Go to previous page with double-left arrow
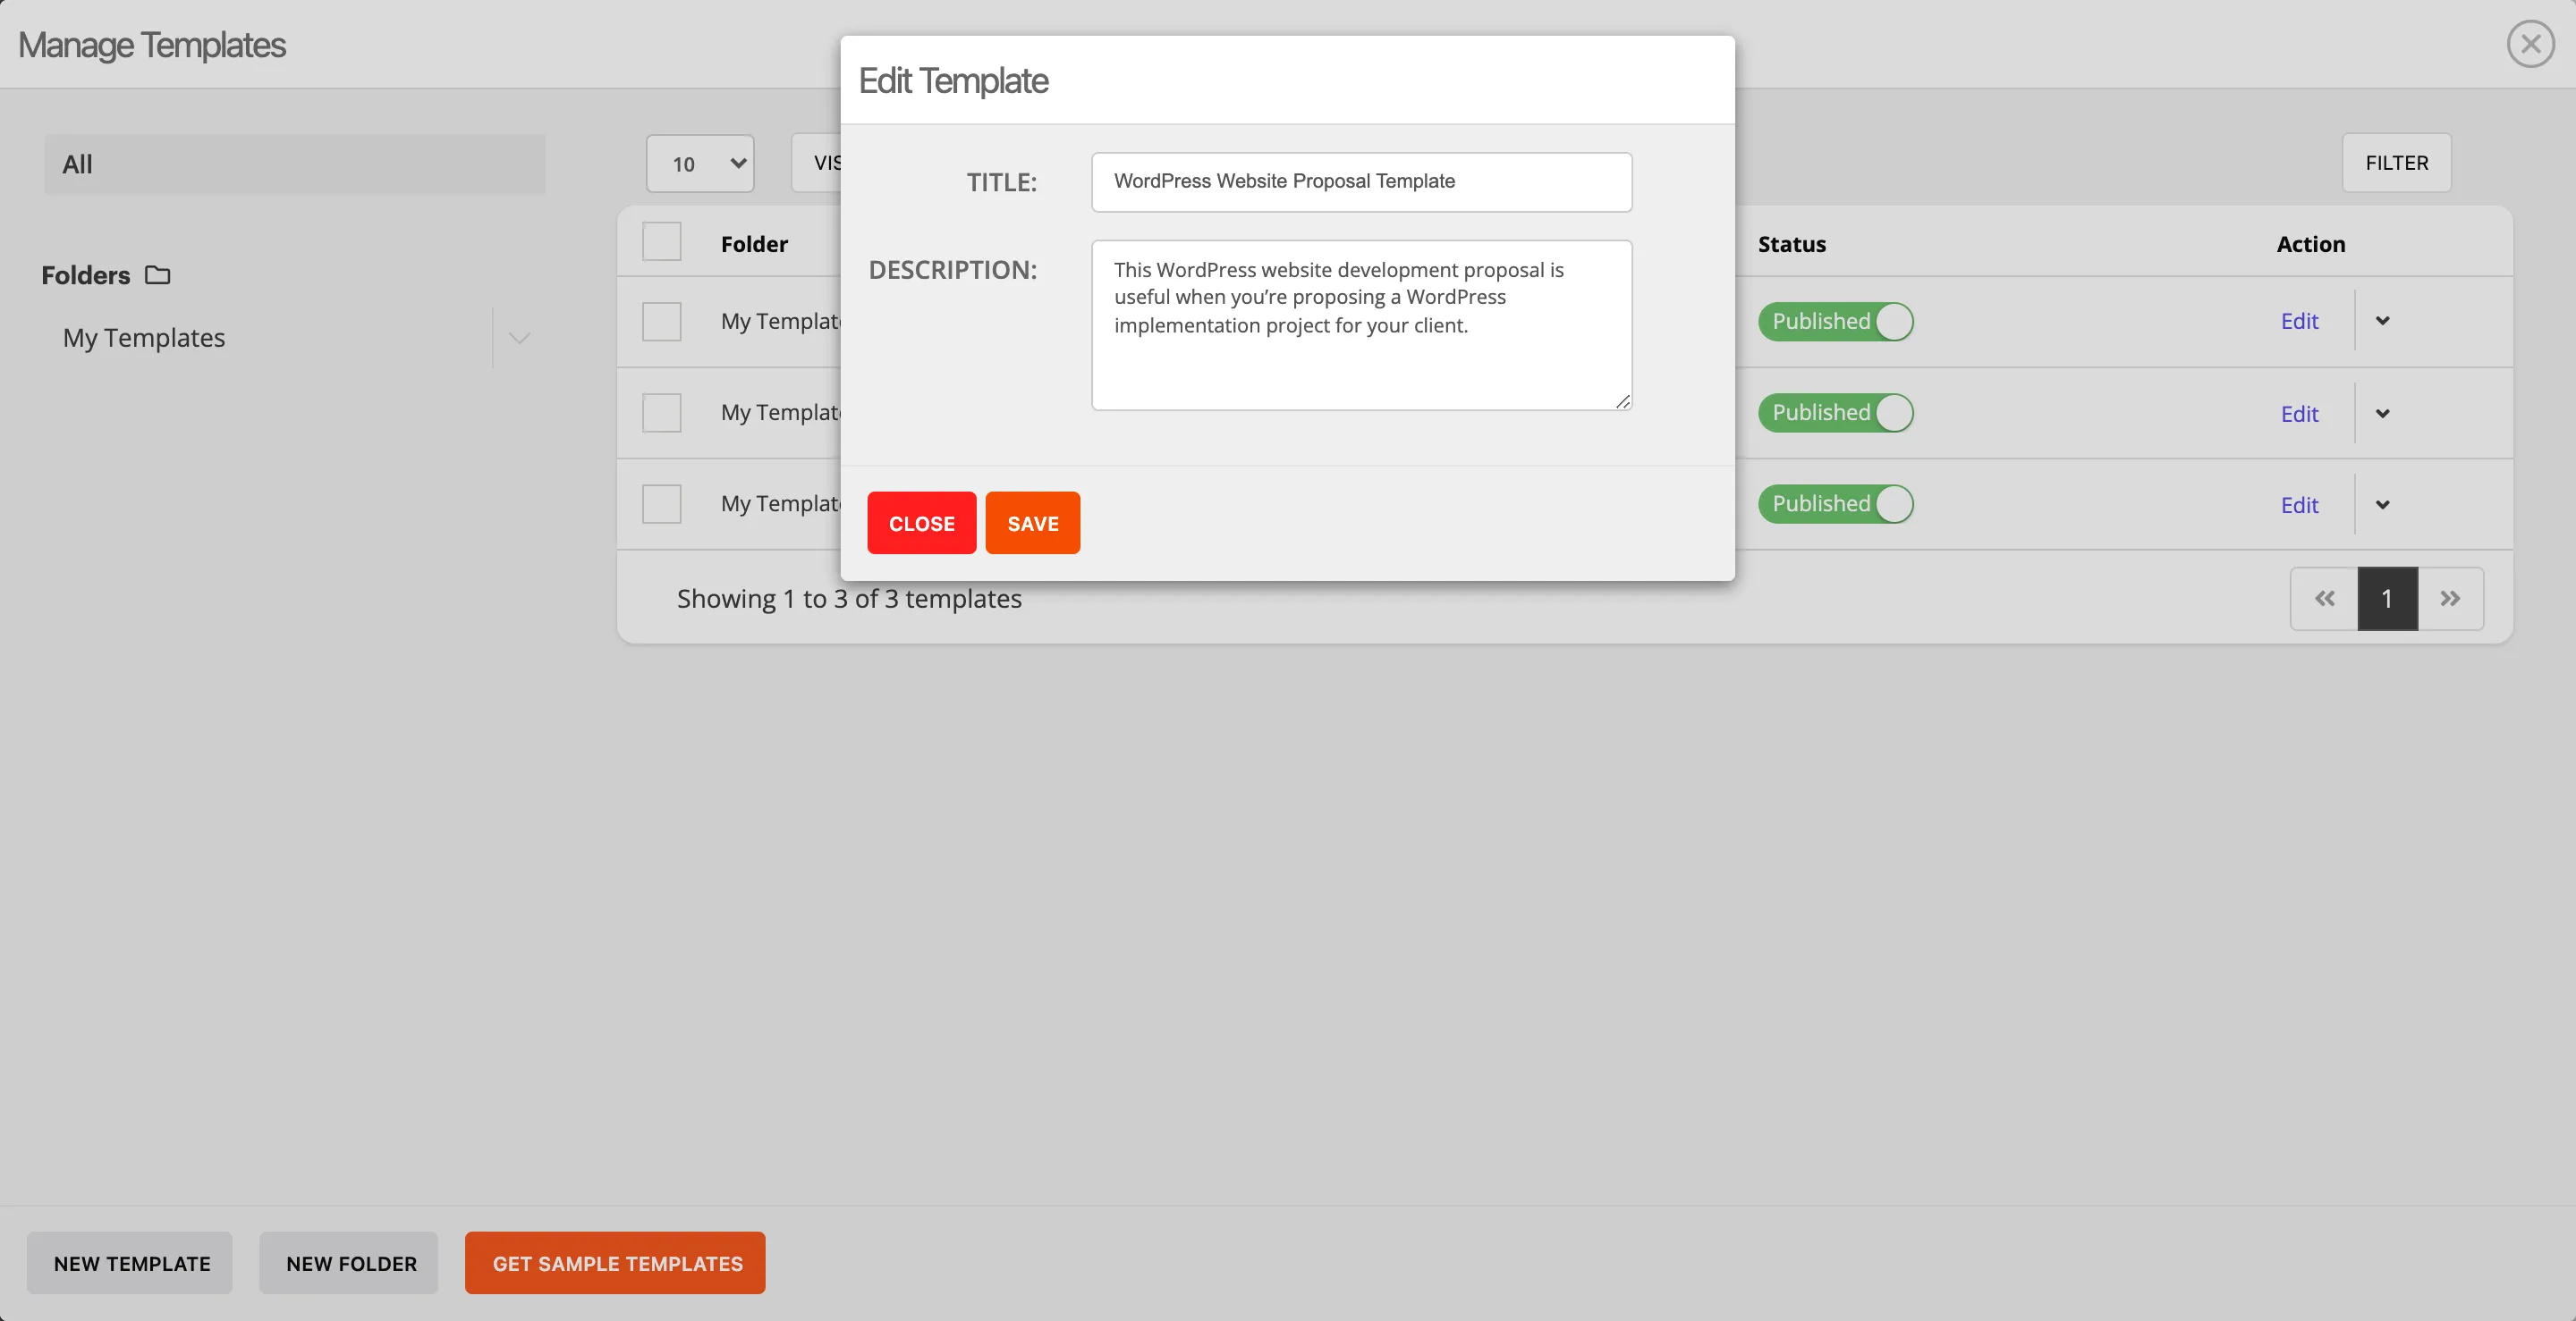 point(2324,598)
